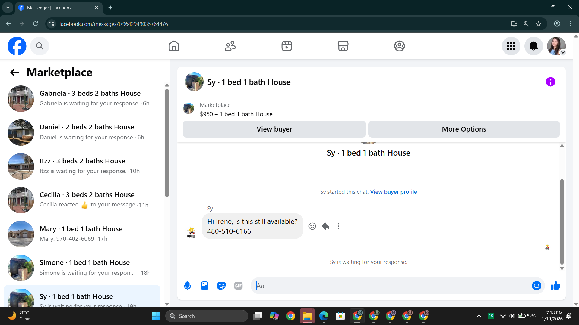Open conversation information purple icon
This screenshot has width=579, height=325.
550,82
